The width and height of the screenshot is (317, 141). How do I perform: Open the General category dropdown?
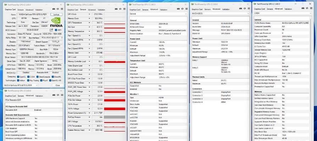coord(158,14)
